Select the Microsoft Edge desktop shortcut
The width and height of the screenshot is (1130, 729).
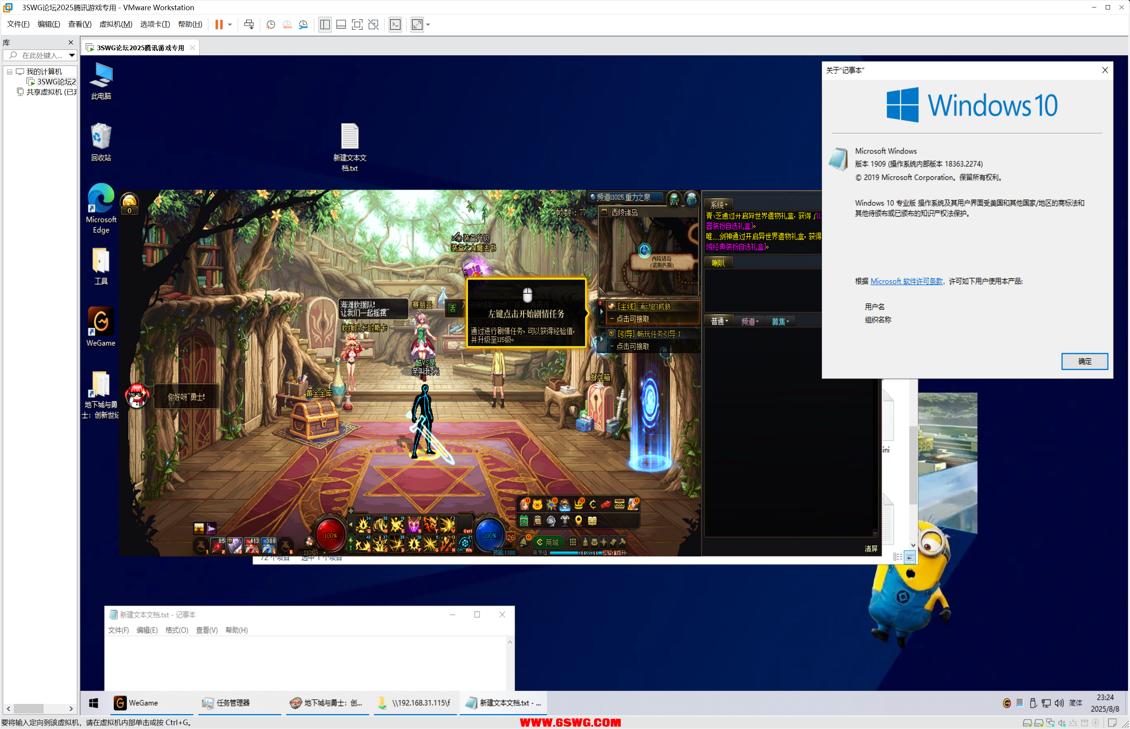coord(101,209)
